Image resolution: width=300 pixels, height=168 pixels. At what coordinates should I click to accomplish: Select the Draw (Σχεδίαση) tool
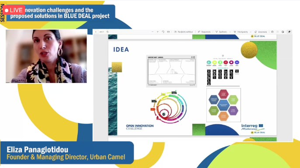pyautogui.click(x=221, y=32)
